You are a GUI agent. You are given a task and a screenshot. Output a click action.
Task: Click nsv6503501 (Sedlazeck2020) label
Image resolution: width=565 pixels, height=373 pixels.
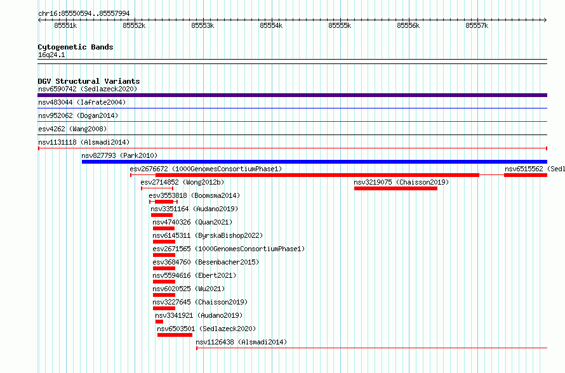click(206, 329)
